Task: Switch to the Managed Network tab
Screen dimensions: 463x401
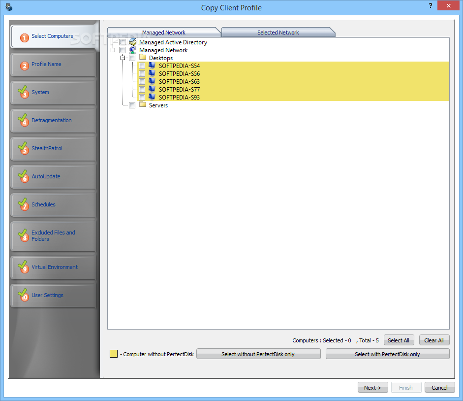Action: click(164, 32)
